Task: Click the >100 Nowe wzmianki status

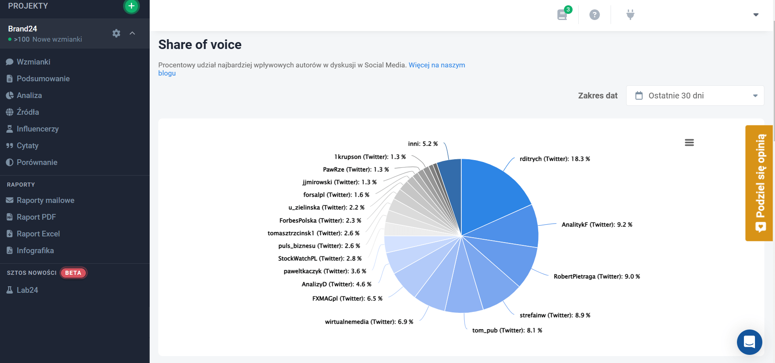Action: pos(45,39)
